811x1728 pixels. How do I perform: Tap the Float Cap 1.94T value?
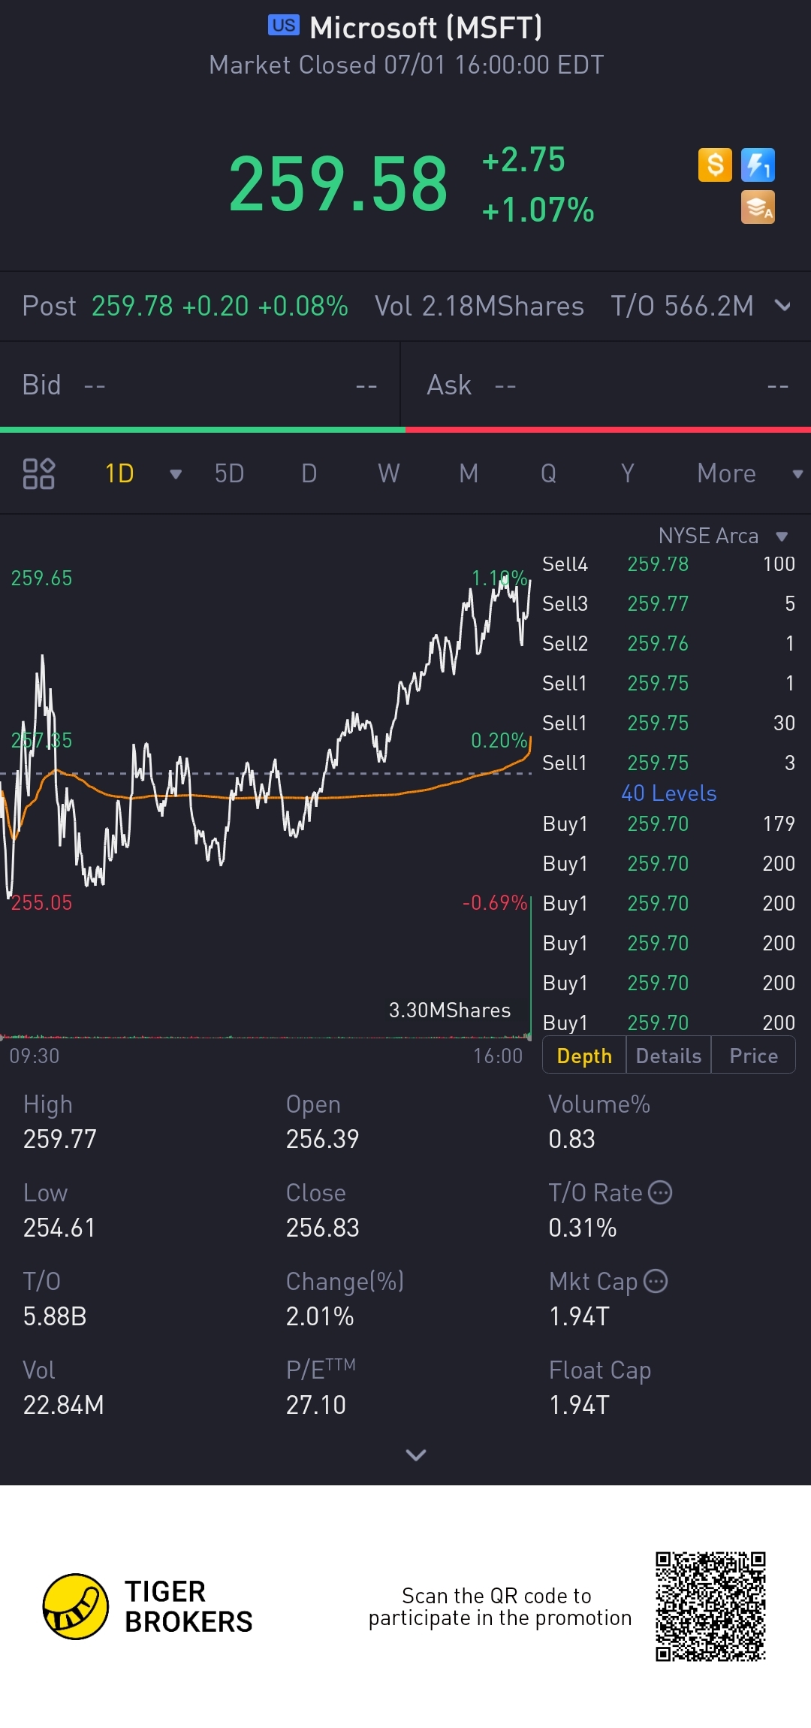pyautogui.click(x=579, y=1405)
